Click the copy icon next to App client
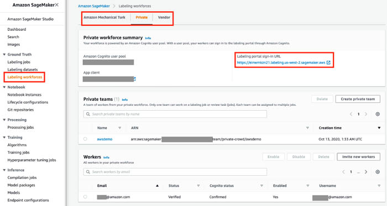387x206 pixels. pyautogui.click(x=135, y=79)
